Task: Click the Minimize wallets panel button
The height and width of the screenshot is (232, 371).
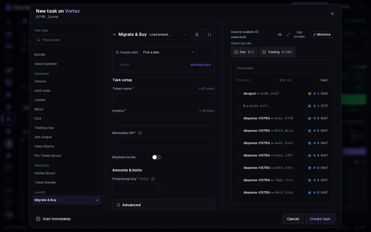Action: pyautogui.click(x=322, y=35)
